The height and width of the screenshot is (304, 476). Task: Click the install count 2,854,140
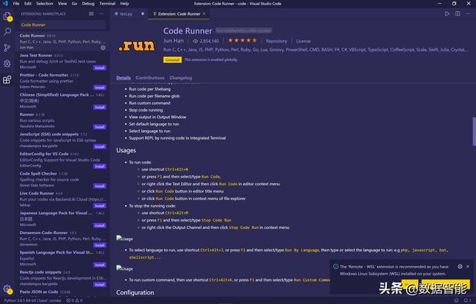pos(206,41)
